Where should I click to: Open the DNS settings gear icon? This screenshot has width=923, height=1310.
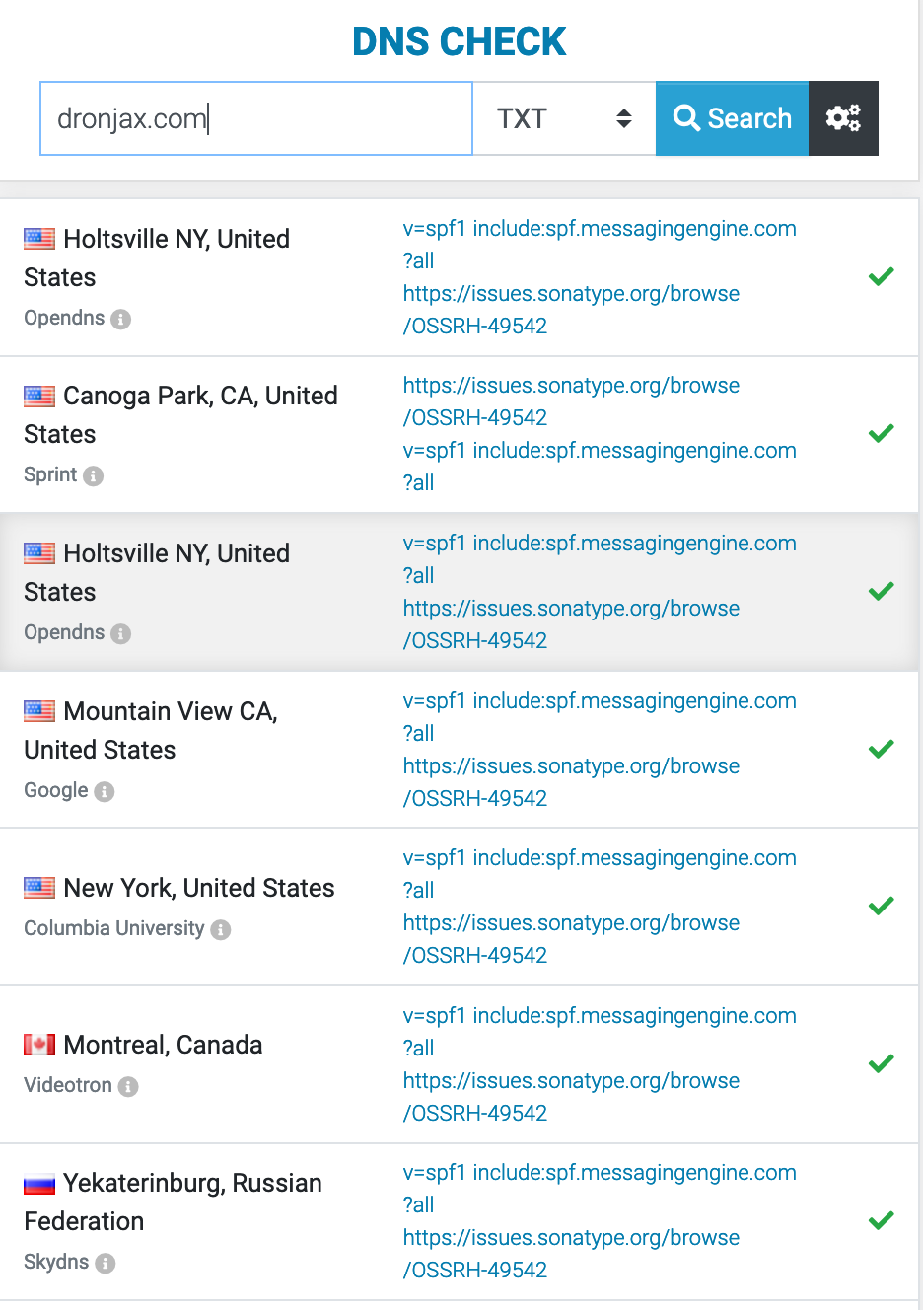click(843, 118)
